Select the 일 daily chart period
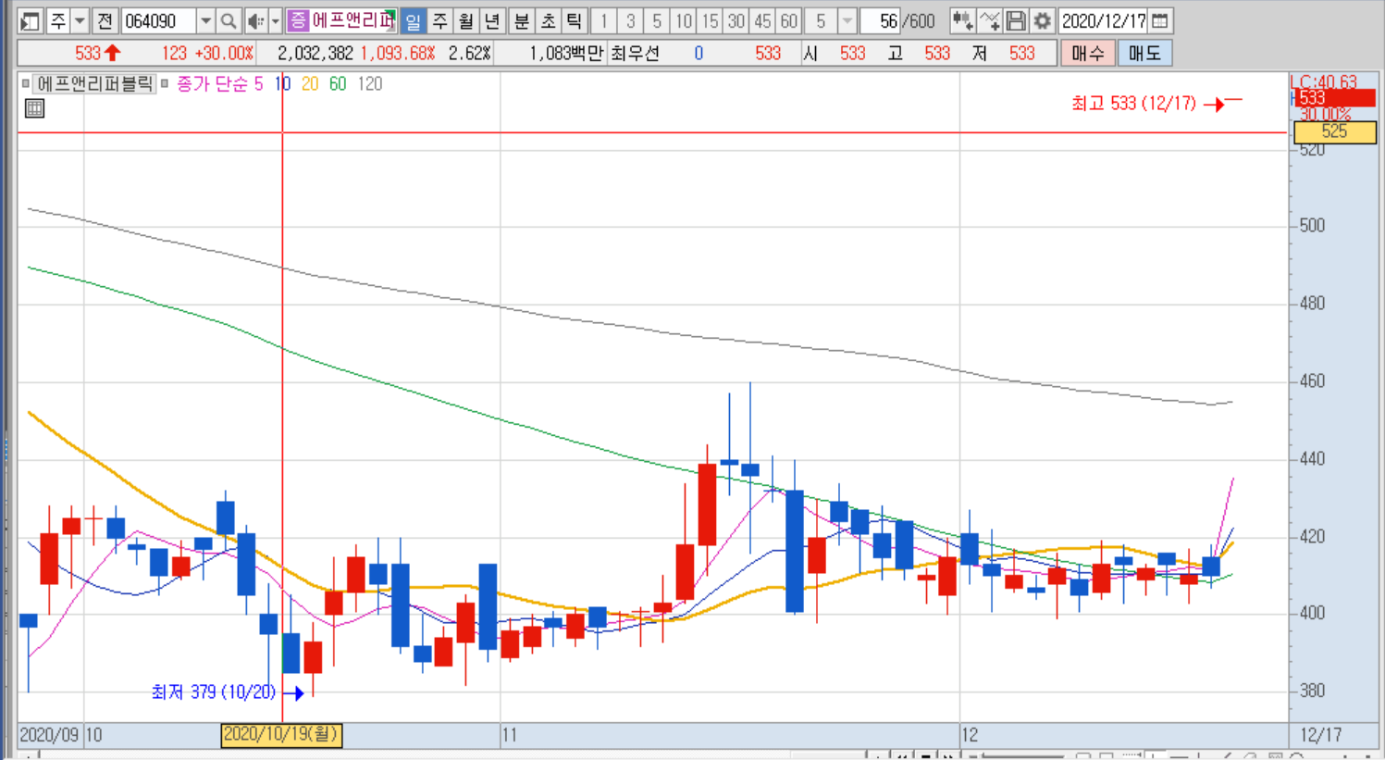This screenshot has width=1385, height=760. pos(413,20)
